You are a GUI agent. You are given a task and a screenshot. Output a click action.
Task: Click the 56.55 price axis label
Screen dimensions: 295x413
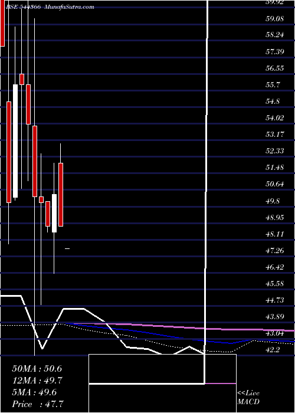point(275,68)
